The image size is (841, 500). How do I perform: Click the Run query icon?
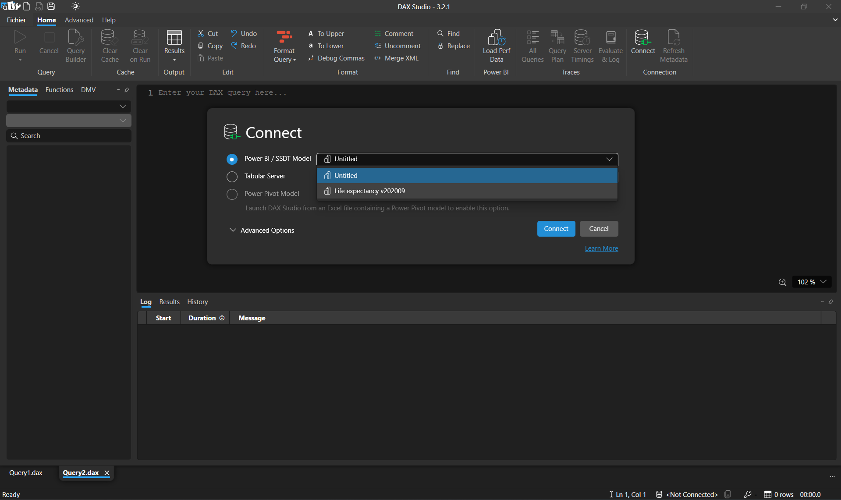point(20,38)
